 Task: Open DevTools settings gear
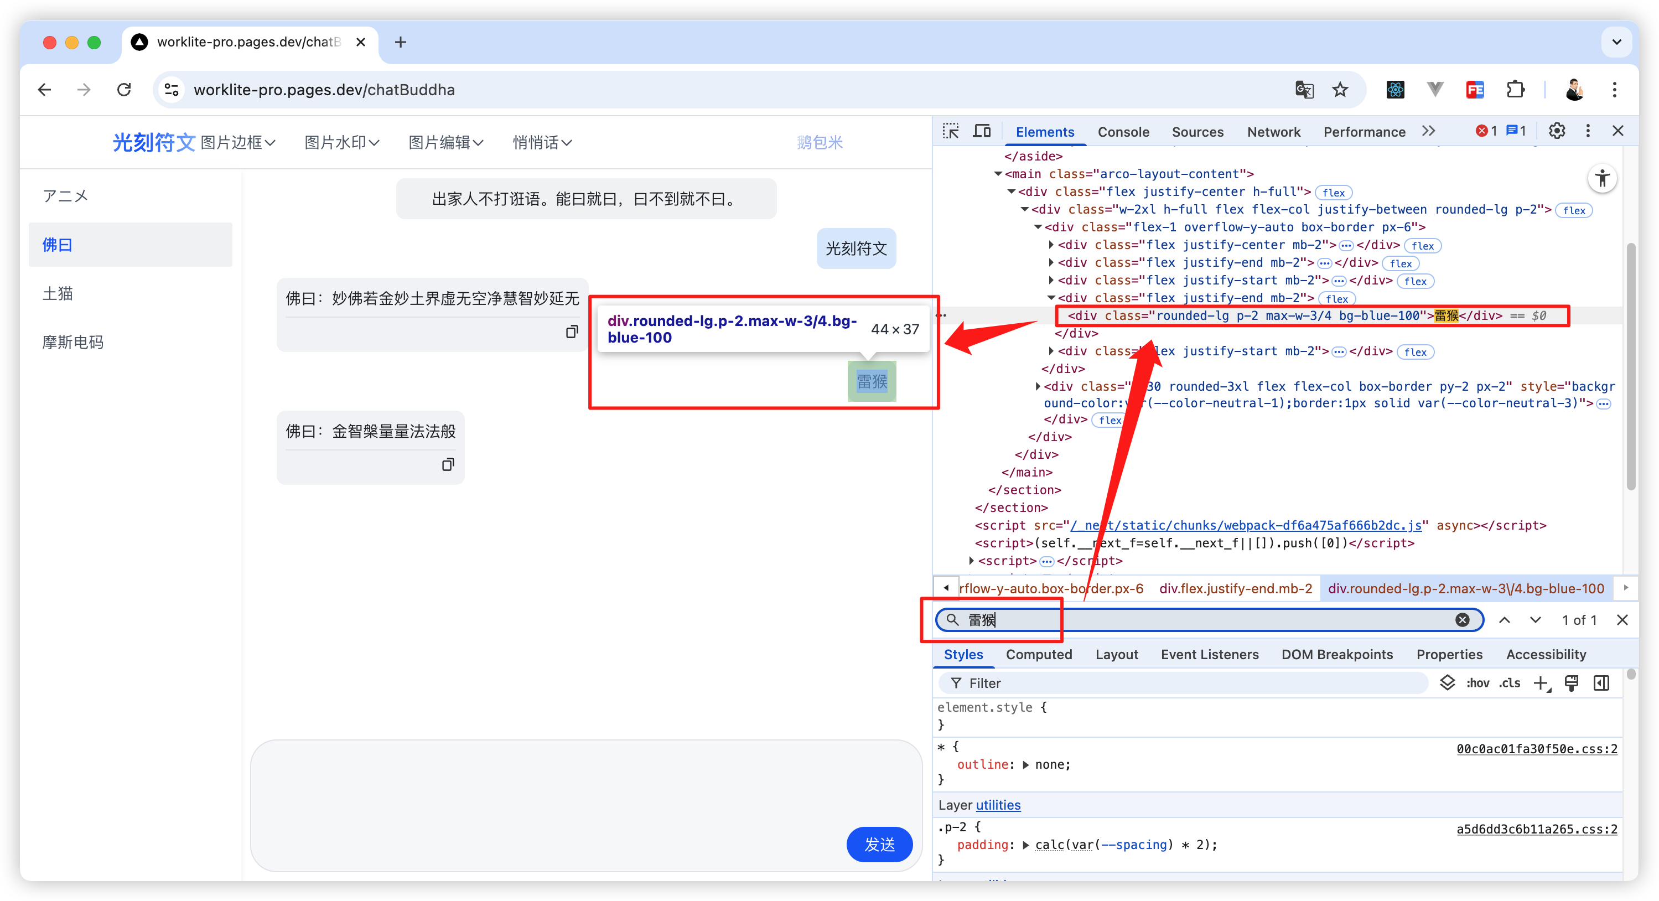click(x=1557, y=131)
